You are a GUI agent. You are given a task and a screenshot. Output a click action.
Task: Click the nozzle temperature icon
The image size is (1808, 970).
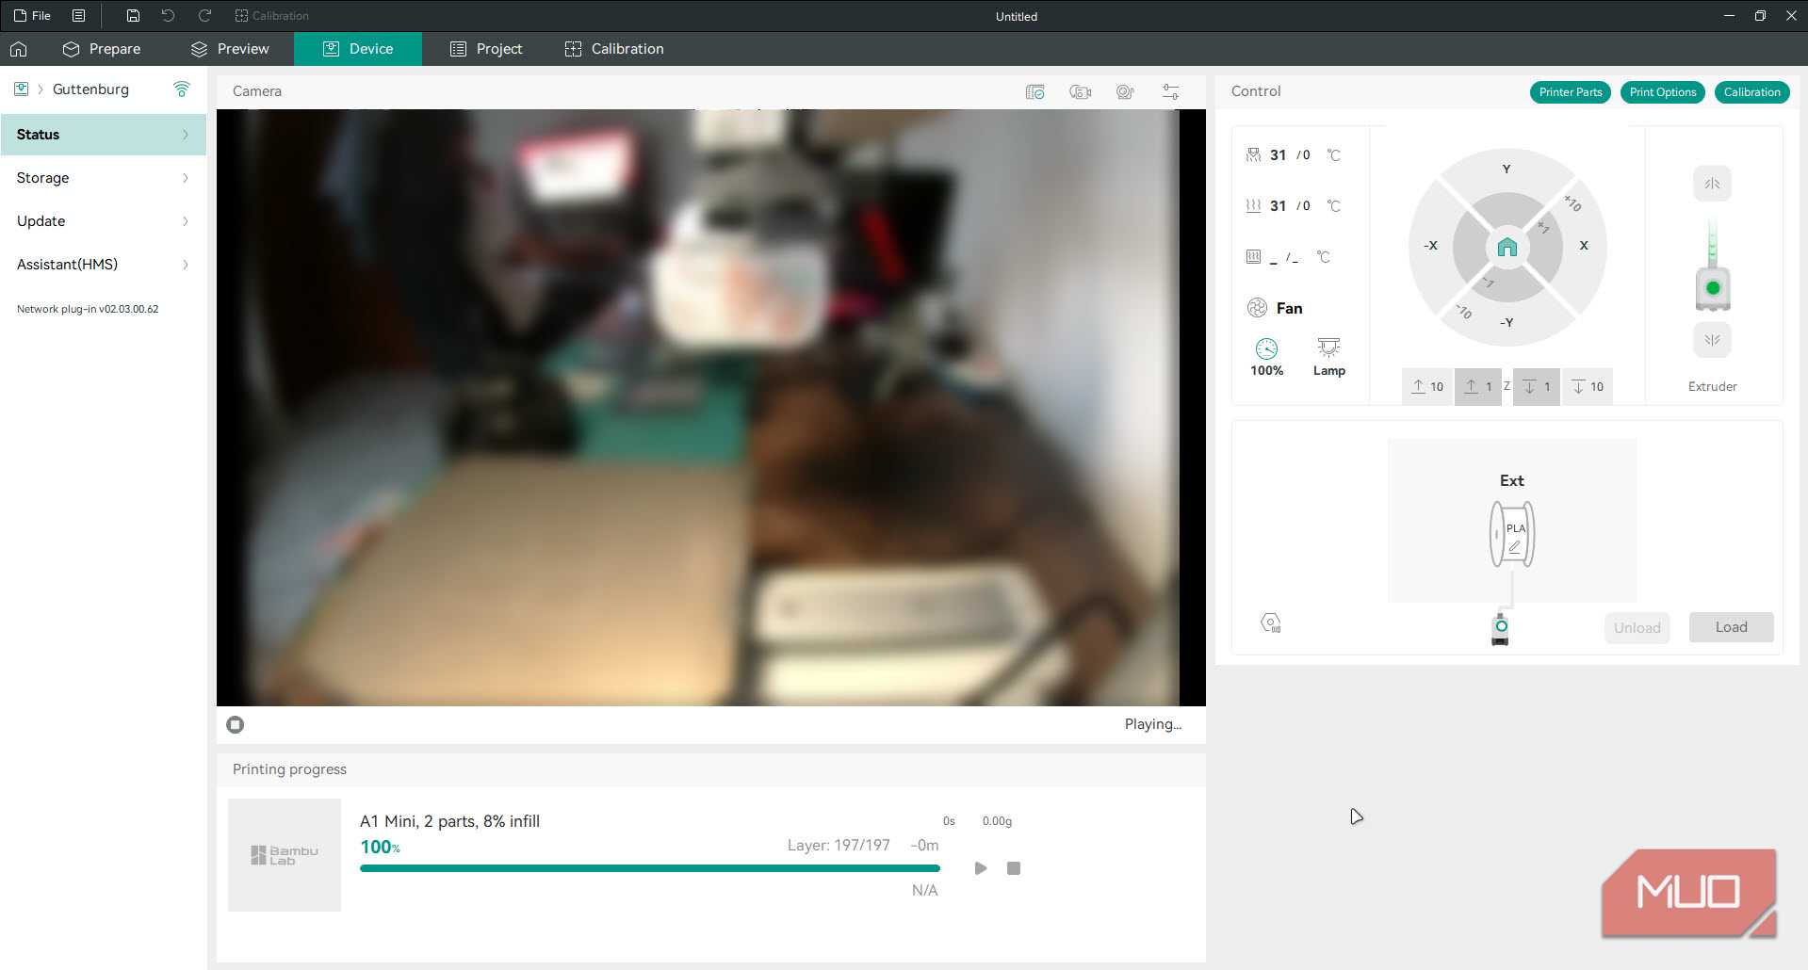pos(1253,154)
